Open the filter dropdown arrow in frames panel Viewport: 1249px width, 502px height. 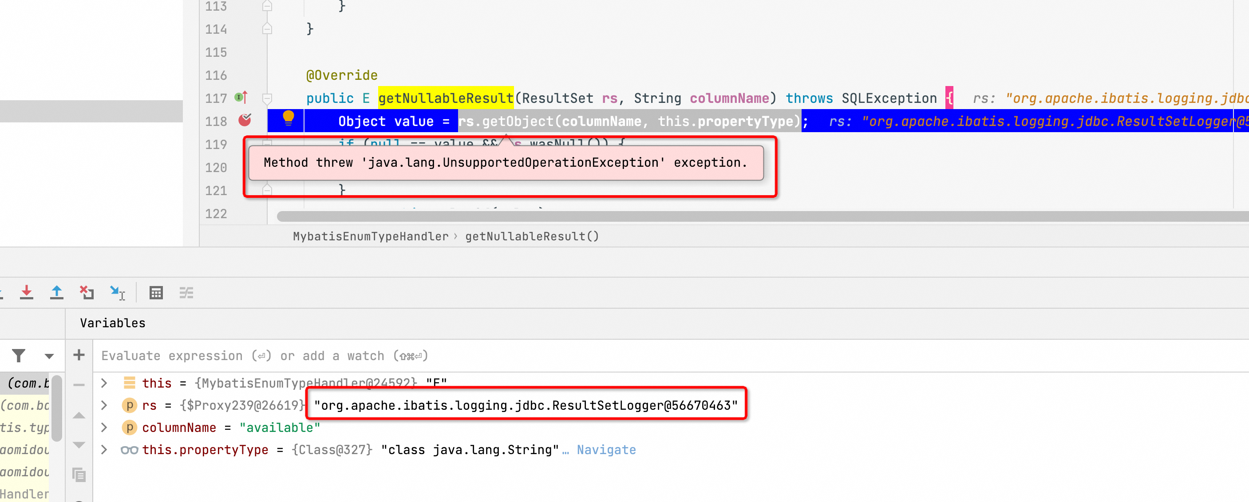tap(48, 355)
